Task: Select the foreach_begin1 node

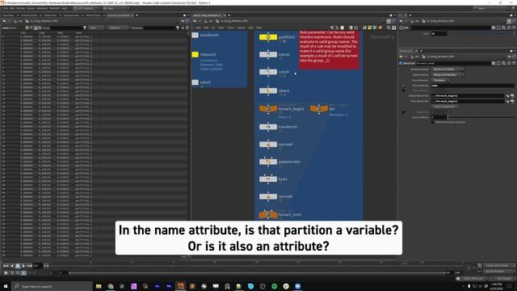Action: click(268, 108)
